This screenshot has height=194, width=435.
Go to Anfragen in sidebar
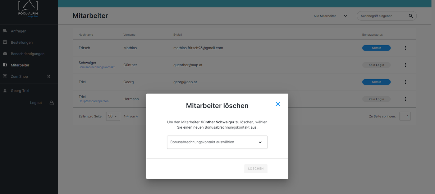coord(19,31)
